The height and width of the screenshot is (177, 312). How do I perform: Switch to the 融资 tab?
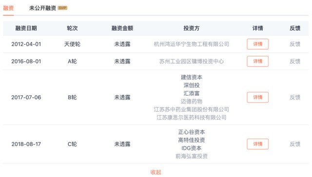point(8,8)
